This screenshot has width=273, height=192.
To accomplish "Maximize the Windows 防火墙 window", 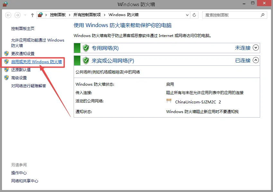I will [x=253, y=3].
